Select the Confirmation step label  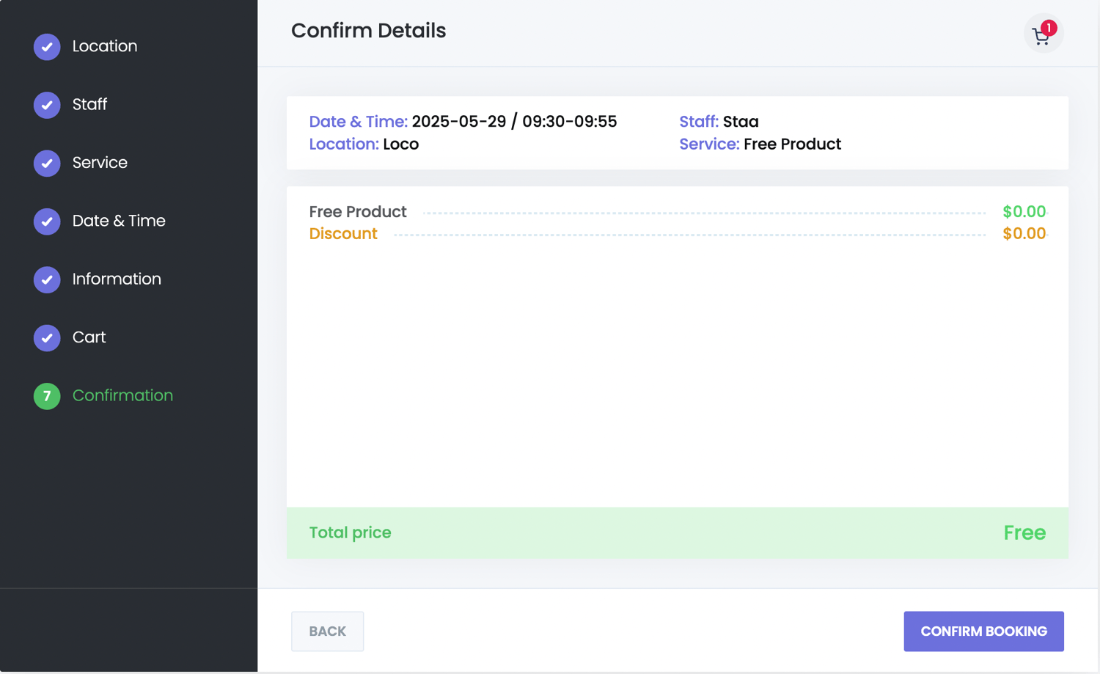point(122,395)
